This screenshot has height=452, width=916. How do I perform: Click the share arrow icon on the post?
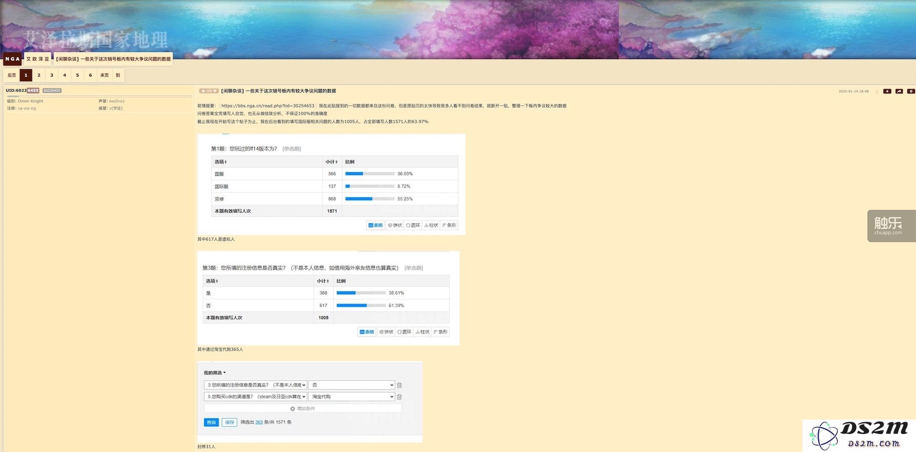[899, 91]
